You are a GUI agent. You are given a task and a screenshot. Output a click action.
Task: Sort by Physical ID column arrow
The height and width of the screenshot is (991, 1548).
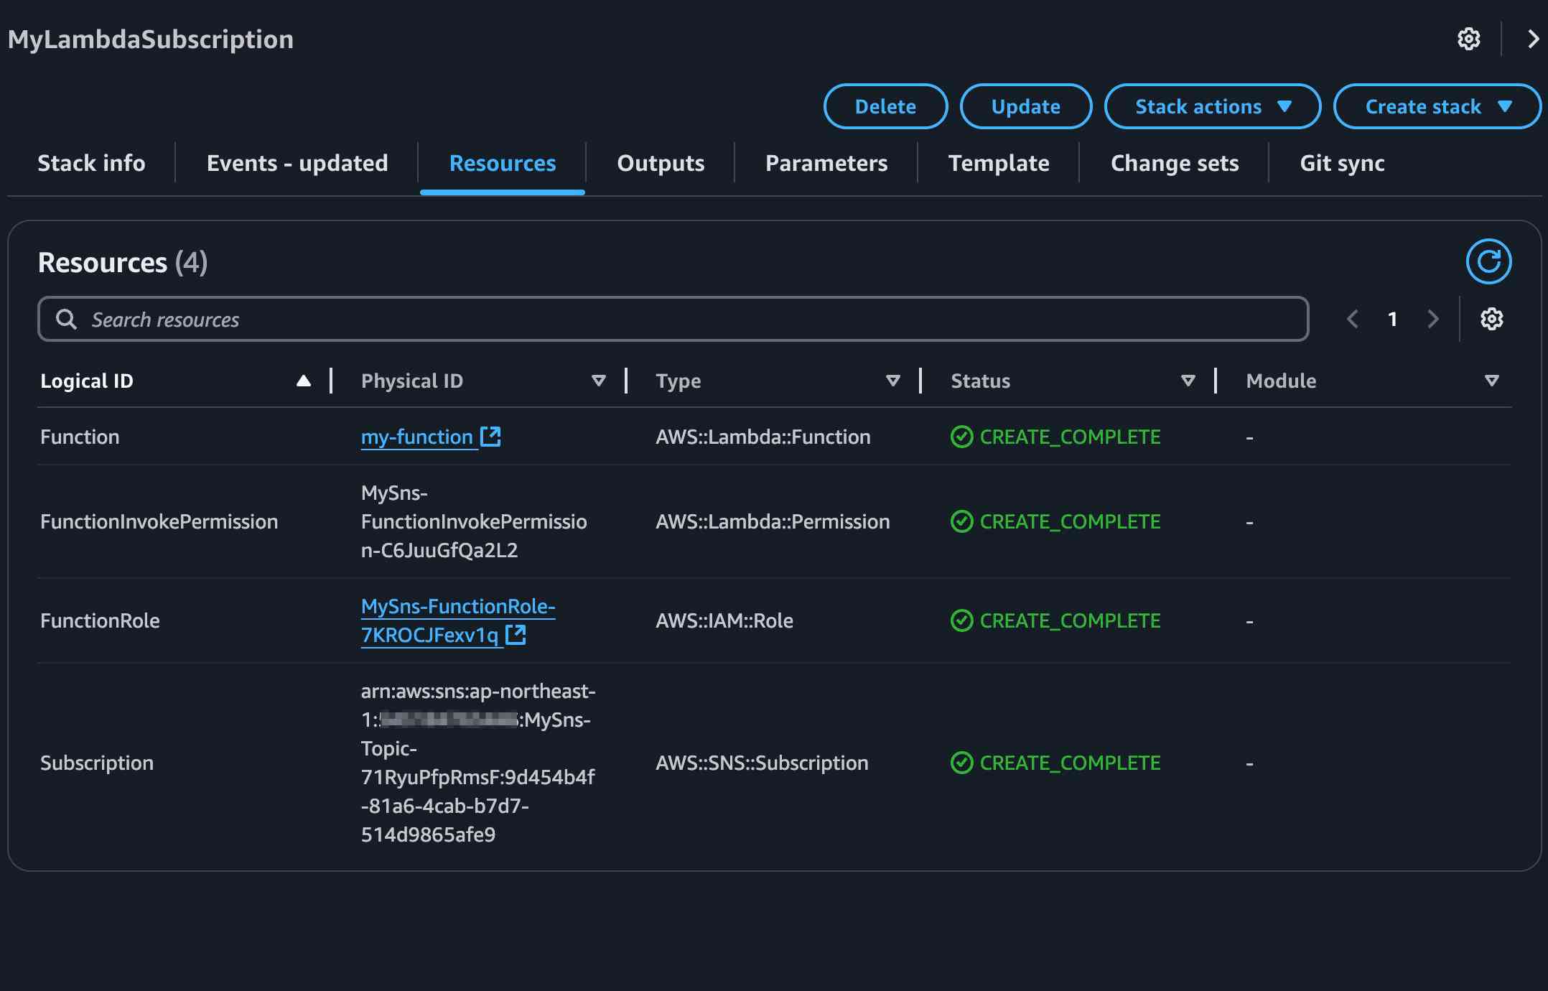coord(598,381)
